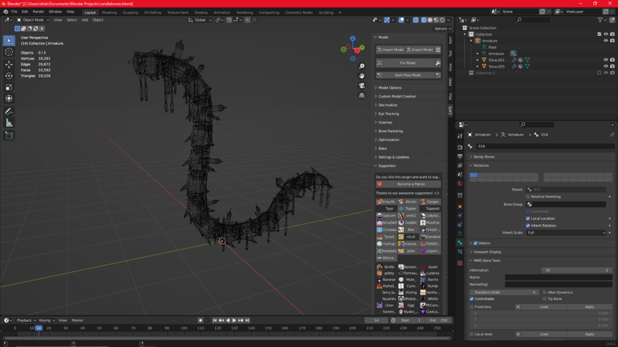Open Object Mode dropdown

33,20
